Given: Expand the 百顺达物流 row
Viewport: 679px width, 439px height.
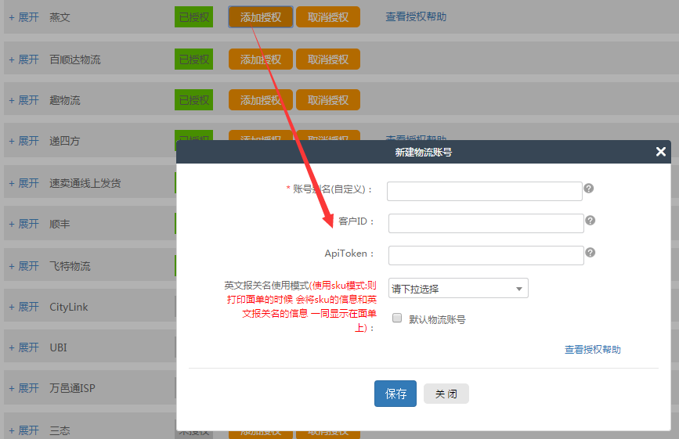Looking at the screenshot, I should tap(23, 59).
